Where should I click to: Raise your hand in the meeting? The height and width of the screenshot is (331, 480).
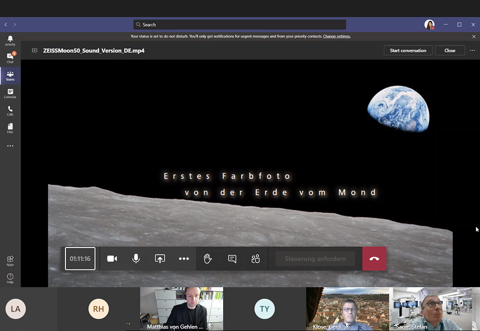click(x=208, y=259)
